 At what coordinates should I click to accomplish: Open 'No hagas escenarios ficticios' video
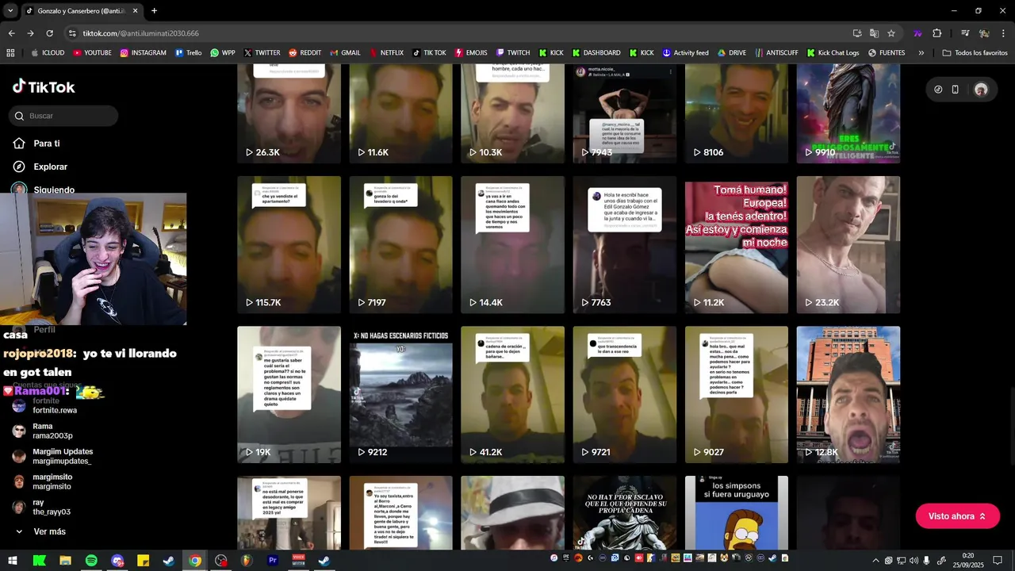[400, 395]
